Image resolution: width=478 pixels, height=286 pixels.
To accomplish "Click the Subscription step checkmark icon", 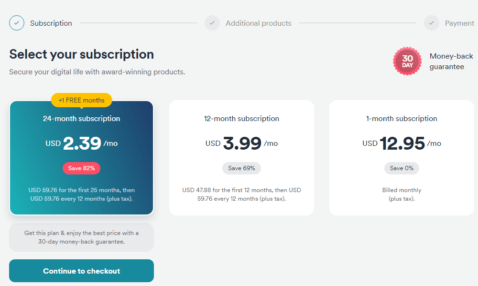I will coord(16,23).
